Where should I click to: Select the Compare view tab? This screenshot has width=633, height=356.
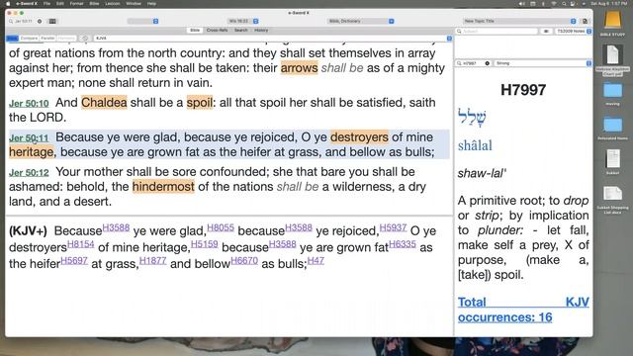click(29, 38)
